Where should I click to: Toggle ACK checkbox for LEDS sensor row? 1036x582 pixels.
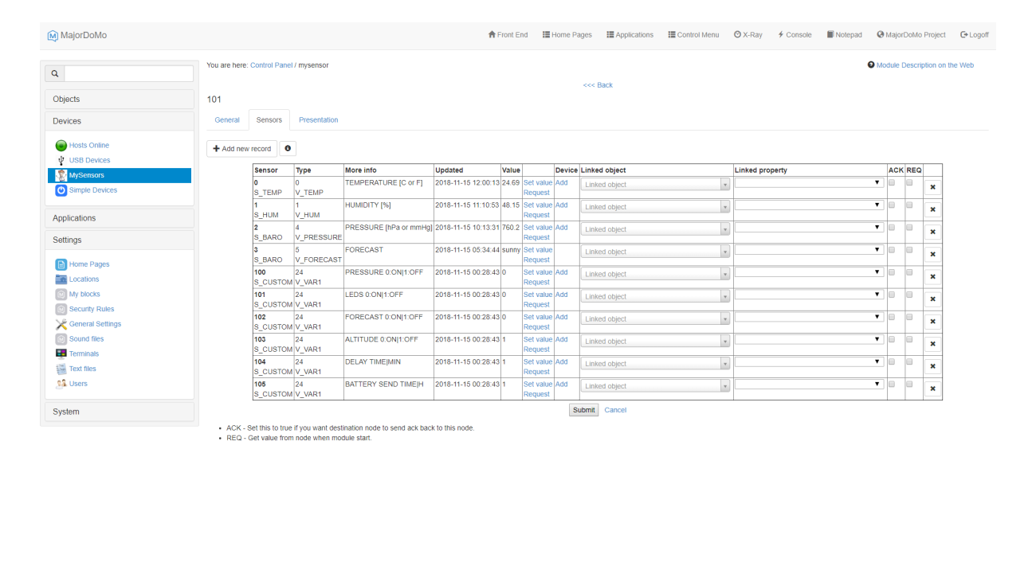click(892, 295)
